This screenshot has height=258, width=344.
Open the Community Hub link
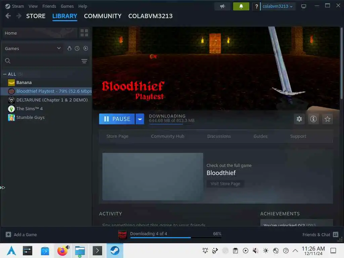[x=168, y=136]
